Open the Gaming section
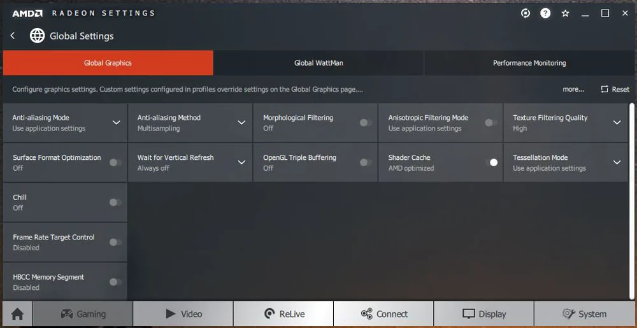 coord(83,314)
